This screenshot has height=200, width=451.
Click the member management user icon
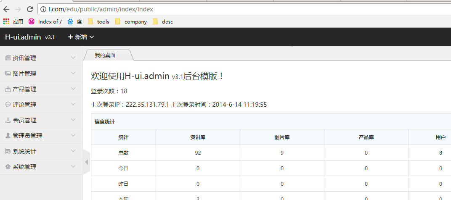[8, 120]
